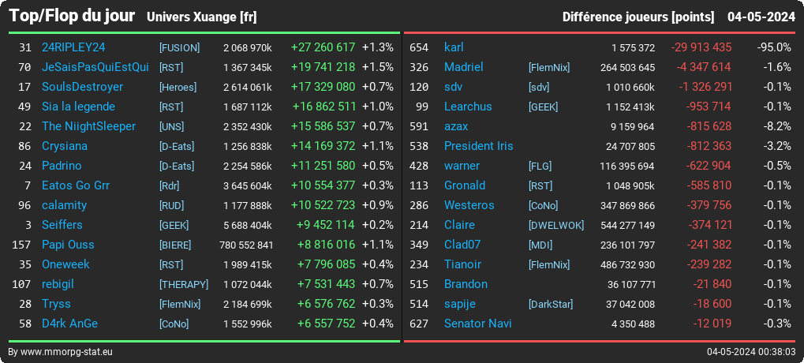Click the [DWELWOK] alliance tag
804x363 pixels.
pos(556,226)
